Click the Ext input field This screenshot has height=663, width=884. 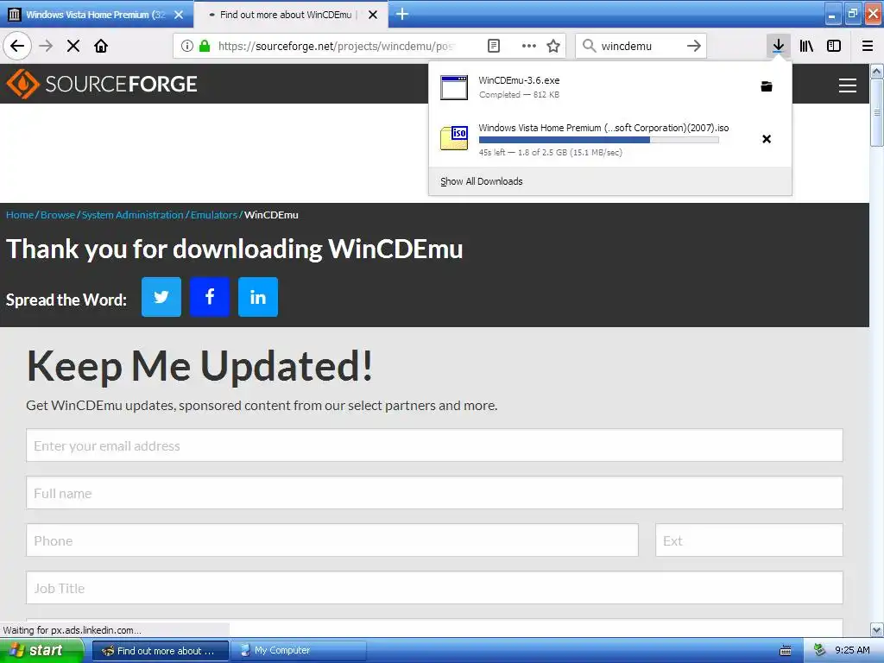coord(749,540)
